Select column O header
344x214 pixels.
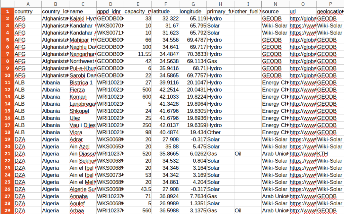click(x=303, y=4)
